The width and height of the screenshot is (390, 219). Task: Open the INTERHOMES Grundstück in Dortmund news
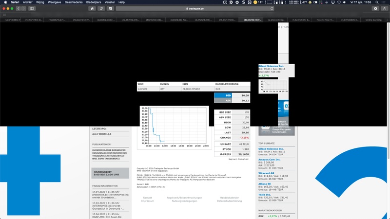[108, 206]
